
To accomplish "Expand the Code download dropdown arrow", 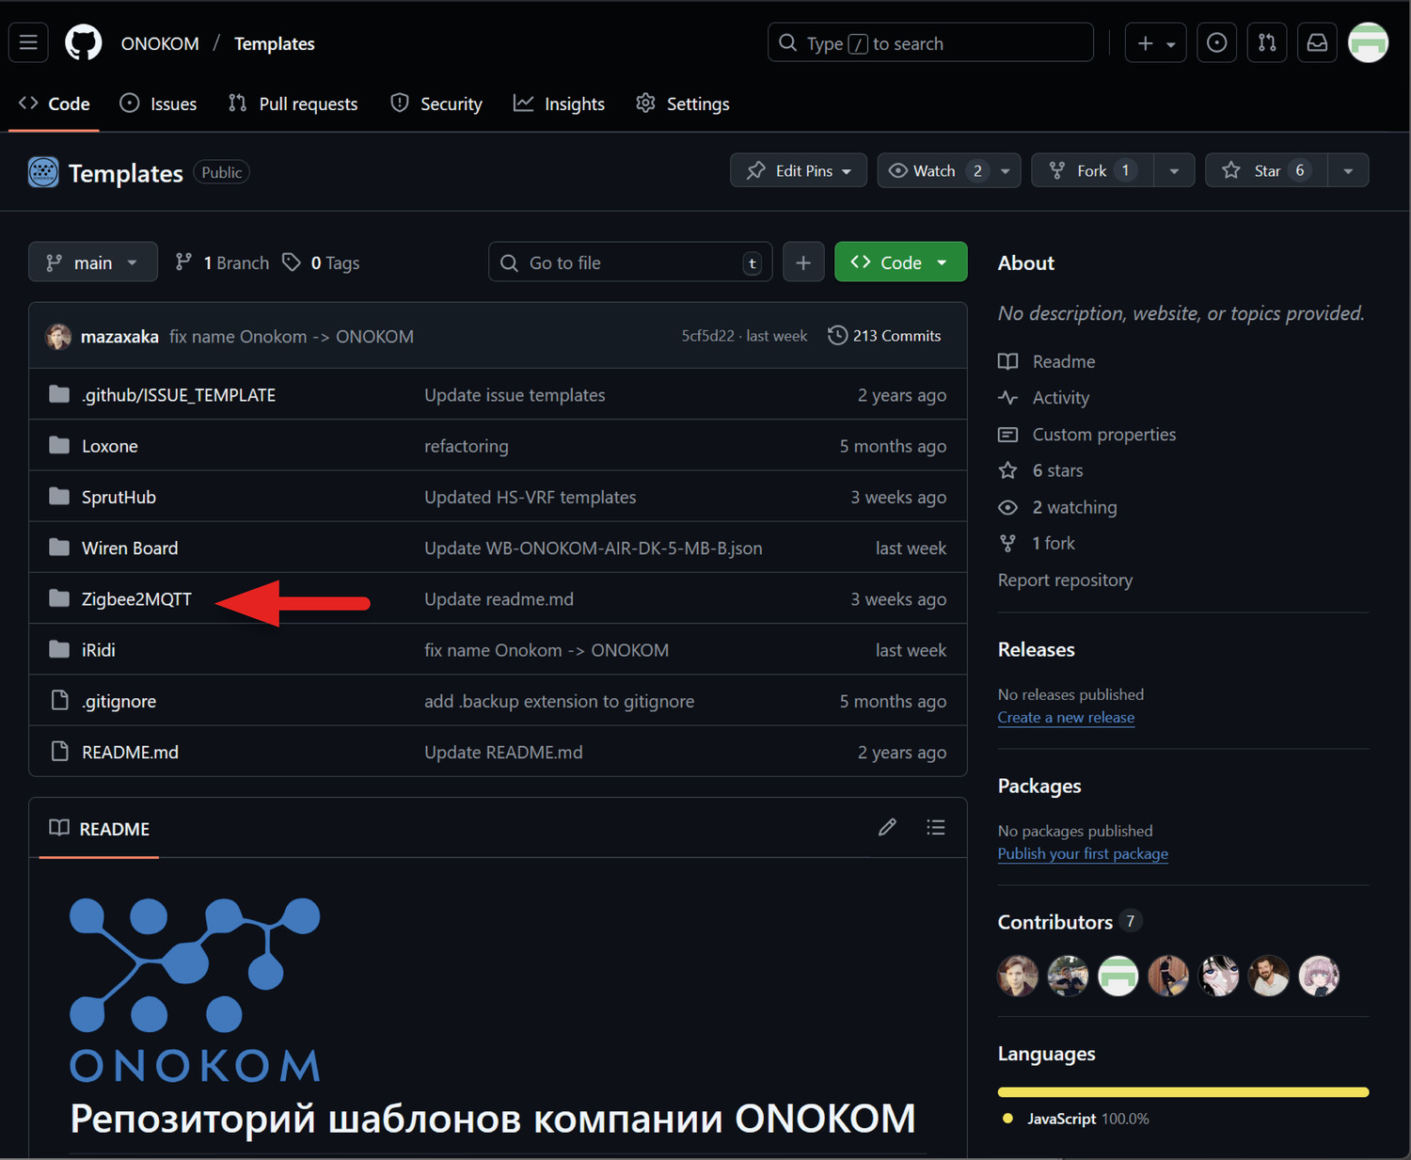I will pyautogui.click(x=943, y=262).
